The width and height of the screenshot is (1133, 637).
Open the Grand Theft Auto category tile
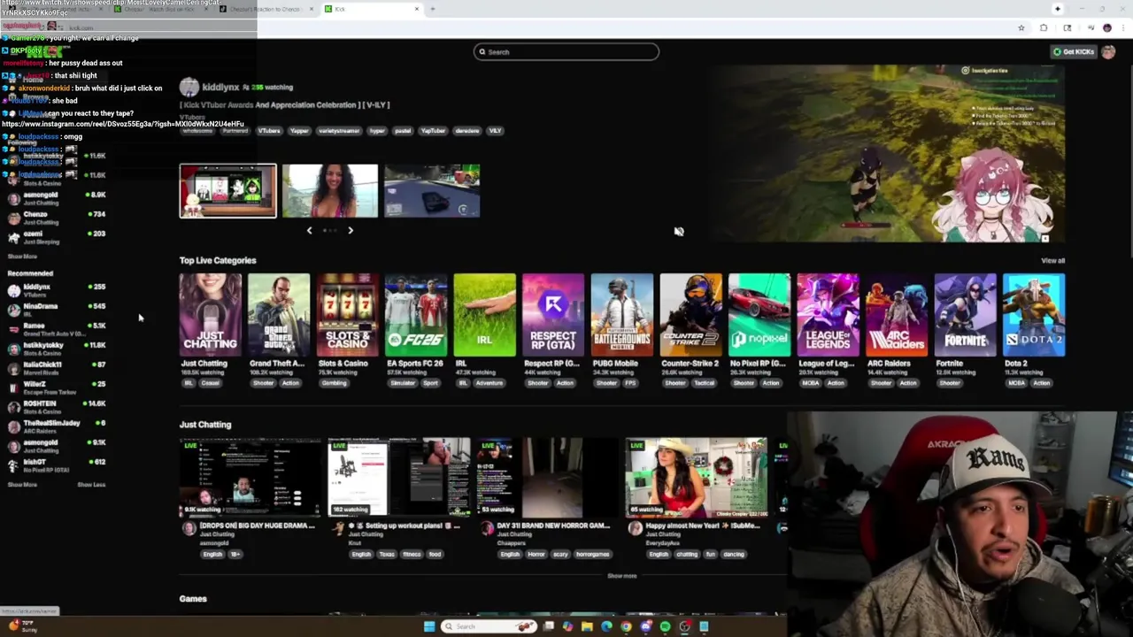[279, 316]
